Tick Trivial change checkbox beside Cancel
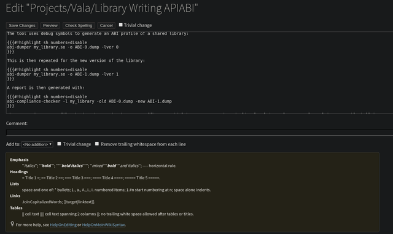The width and height of the screenshot is (393, 234). [x=120, y=25]
